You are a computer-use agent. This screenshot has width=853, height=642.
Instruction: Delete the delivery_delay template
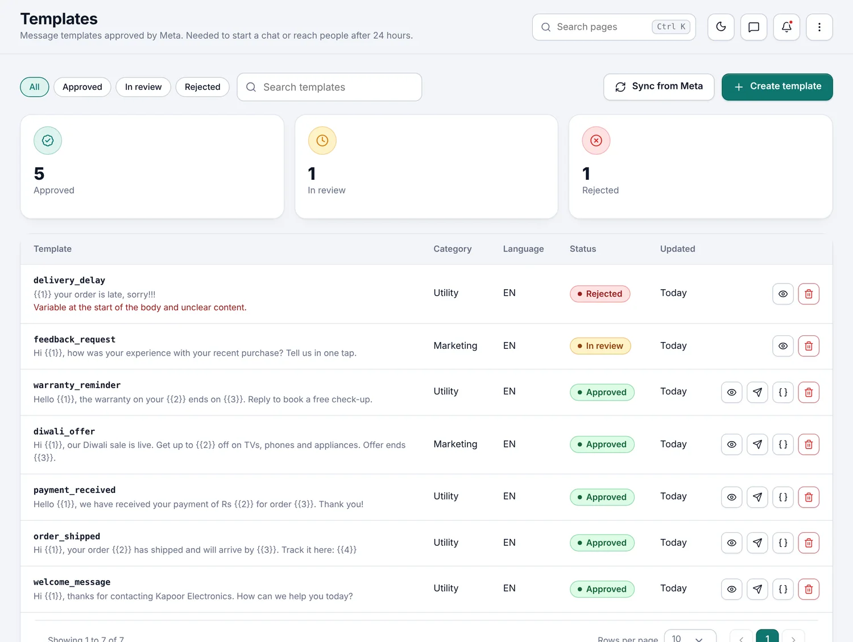click(809, 294)
